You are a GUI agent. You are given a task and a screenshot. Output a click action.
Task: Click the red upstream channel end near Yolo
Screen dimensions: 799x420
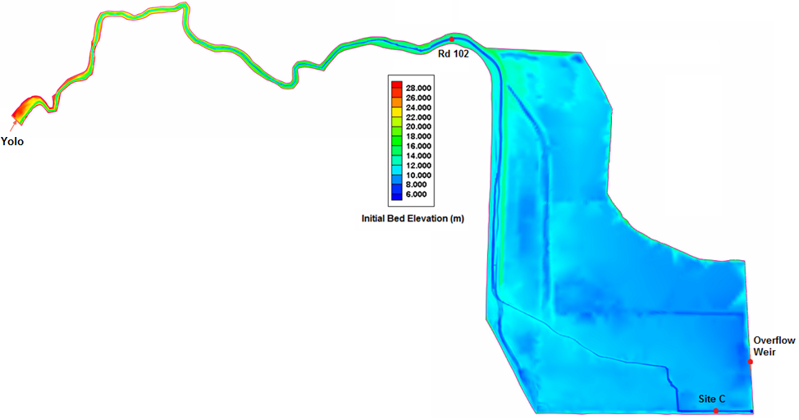[x=18, y=113]
